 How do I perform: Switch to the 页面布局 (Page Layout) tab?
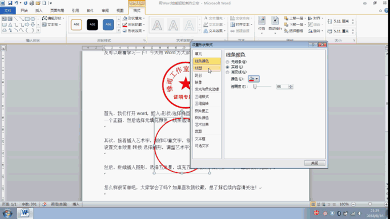[57, 10]
